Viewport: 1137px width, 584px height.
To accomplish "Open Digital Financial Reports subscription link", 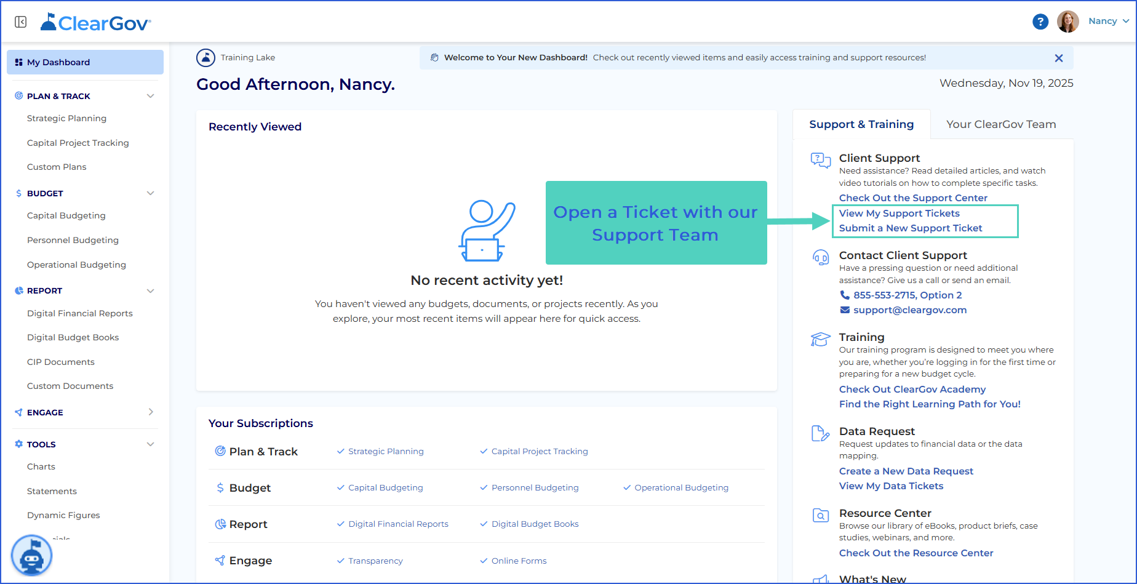I will click(399, 524).
